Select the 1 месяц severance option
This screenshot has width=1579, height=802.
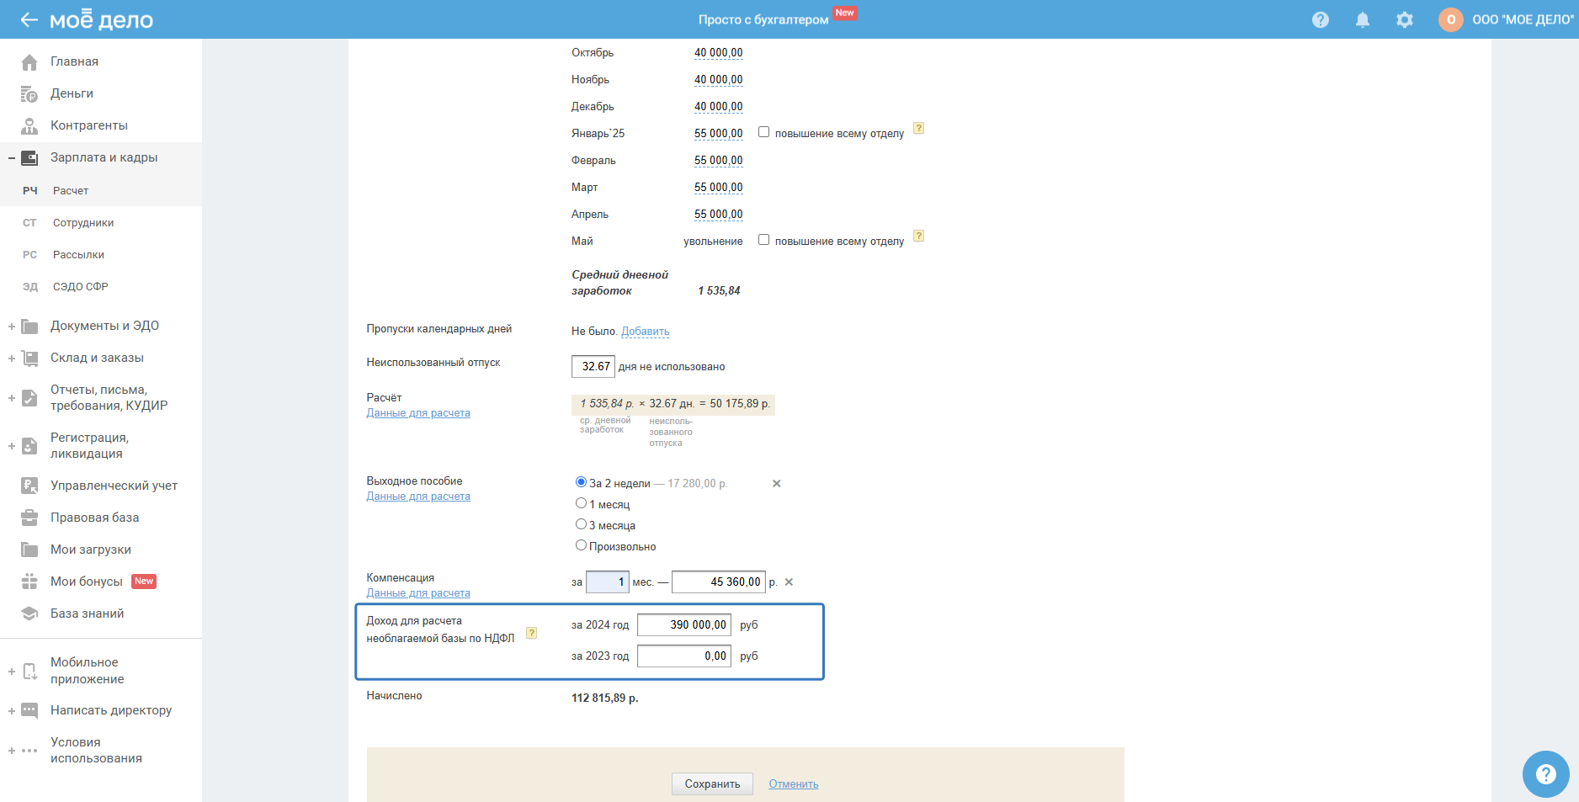[x=581, y=503]
